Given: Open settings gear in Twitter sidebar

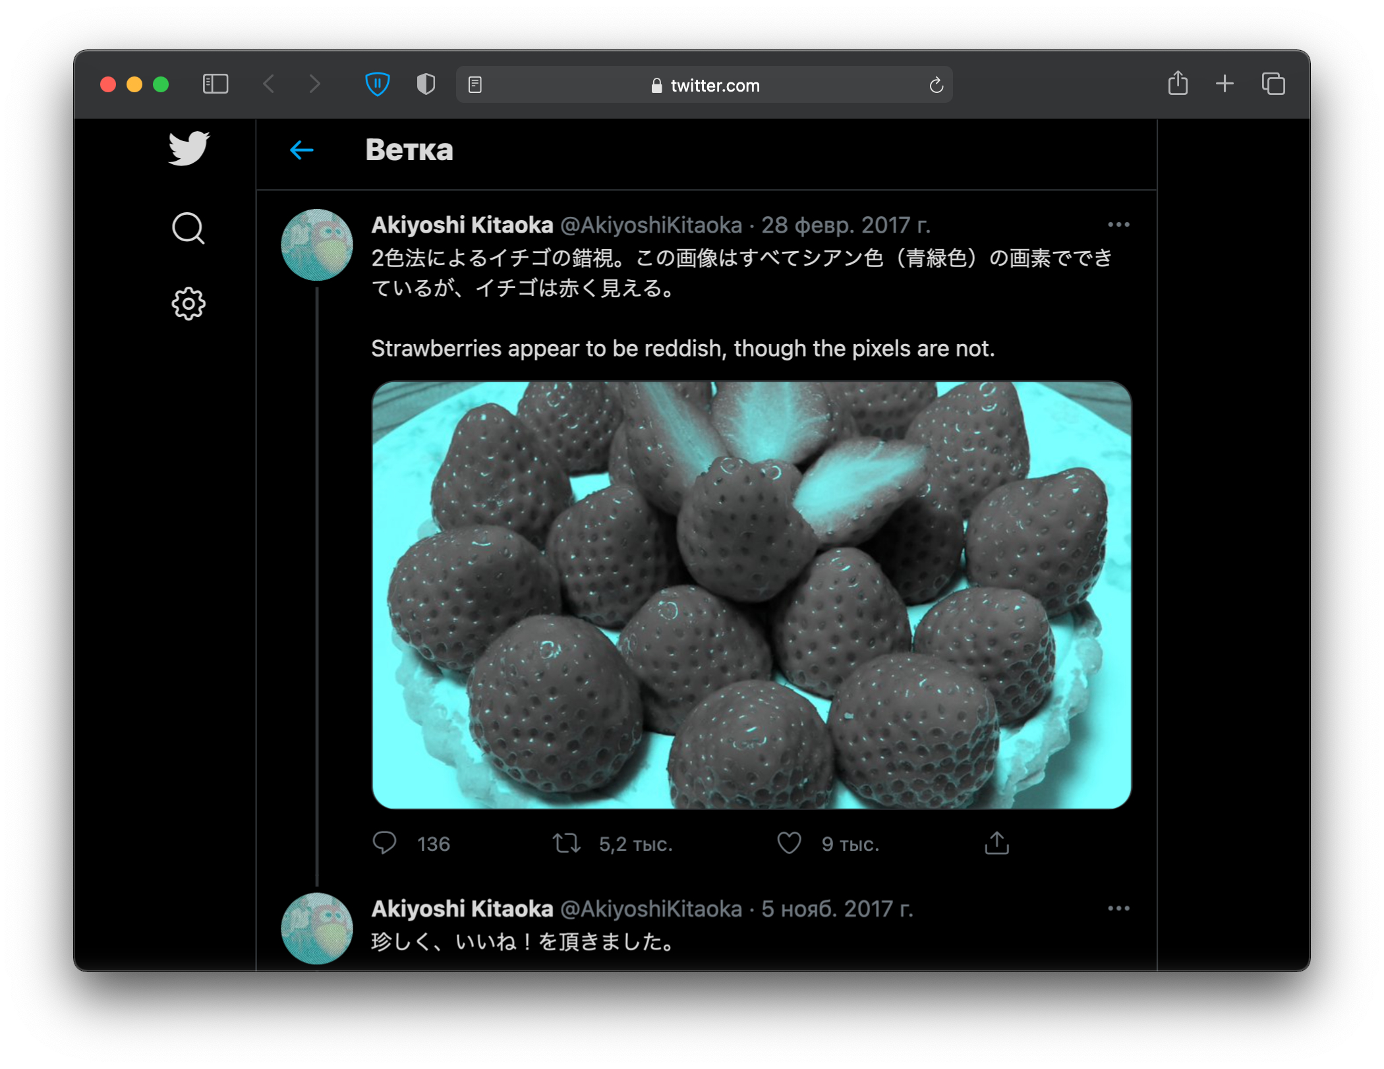Looking at the screenshot, I should tap(188, 304).
